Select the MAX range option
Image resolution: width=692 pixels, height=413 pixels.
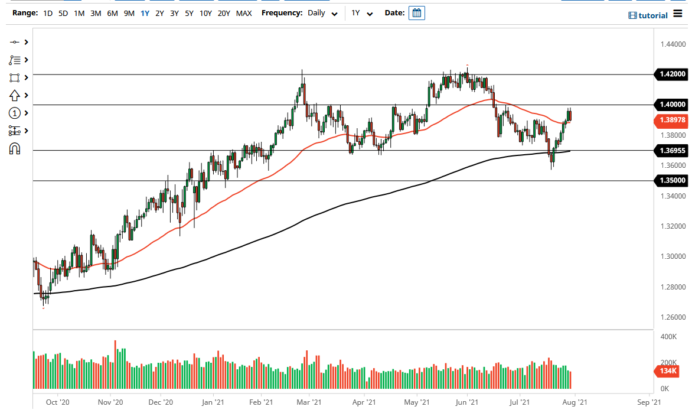tap(244, 13)
